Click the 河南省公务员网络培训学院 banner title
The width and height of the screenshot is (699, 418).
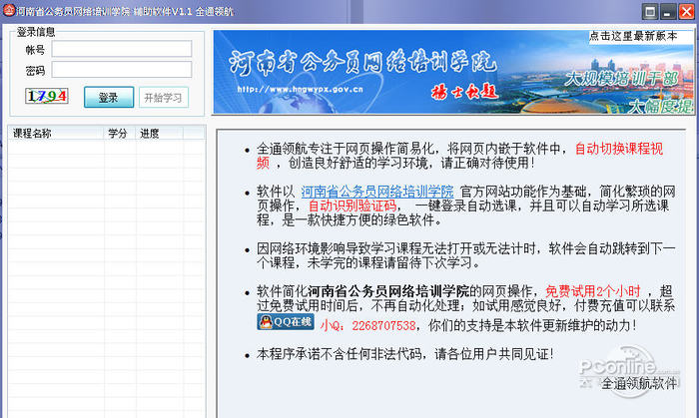362,62
